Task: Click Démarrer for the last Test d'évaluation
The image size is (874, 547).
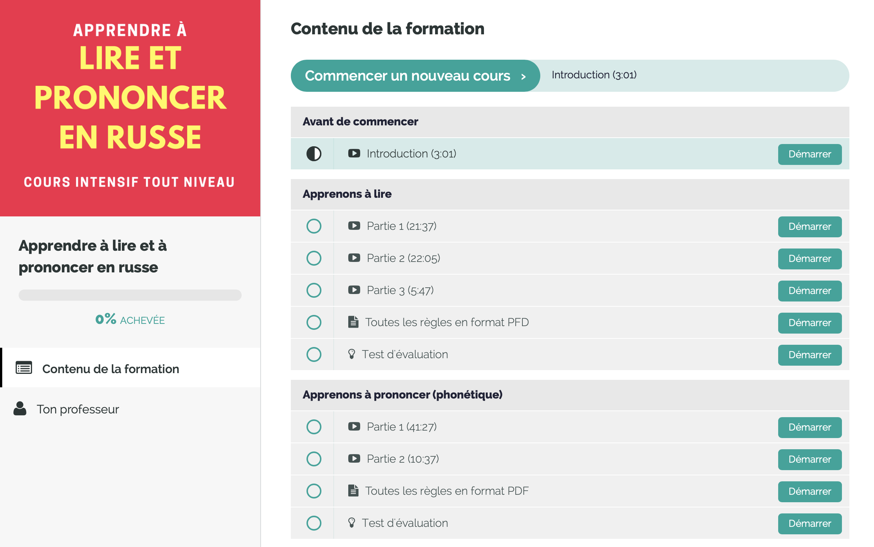Action: pos(809,523)
